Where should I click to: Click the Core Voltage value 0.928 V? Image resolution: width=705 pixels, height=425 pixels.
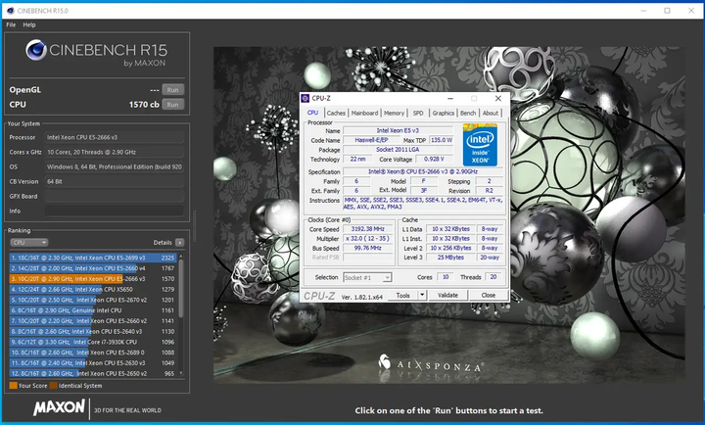point(434,160)
